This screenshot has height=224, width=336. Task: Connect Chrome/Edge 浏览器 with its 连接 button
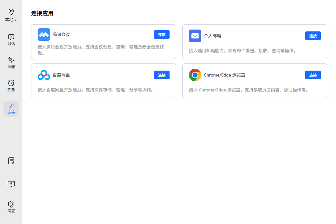313,75
